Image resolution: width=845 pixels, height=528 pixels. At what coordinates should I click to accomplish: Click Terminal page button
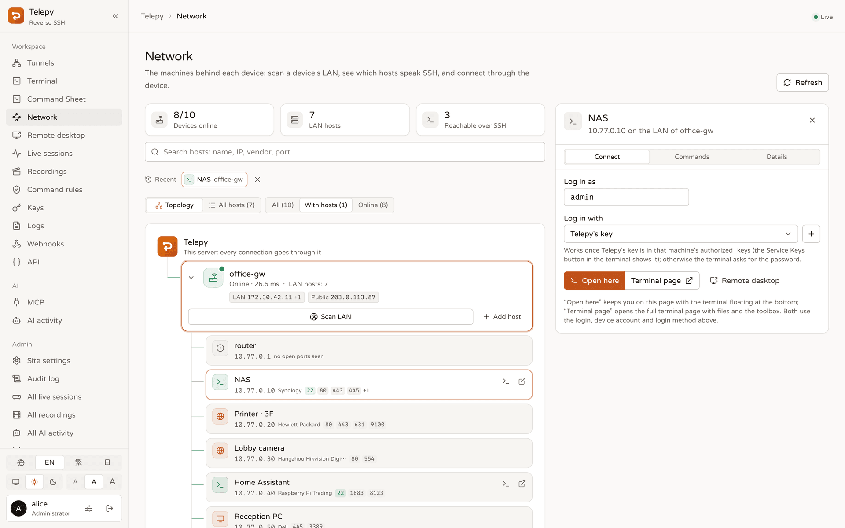662,281
